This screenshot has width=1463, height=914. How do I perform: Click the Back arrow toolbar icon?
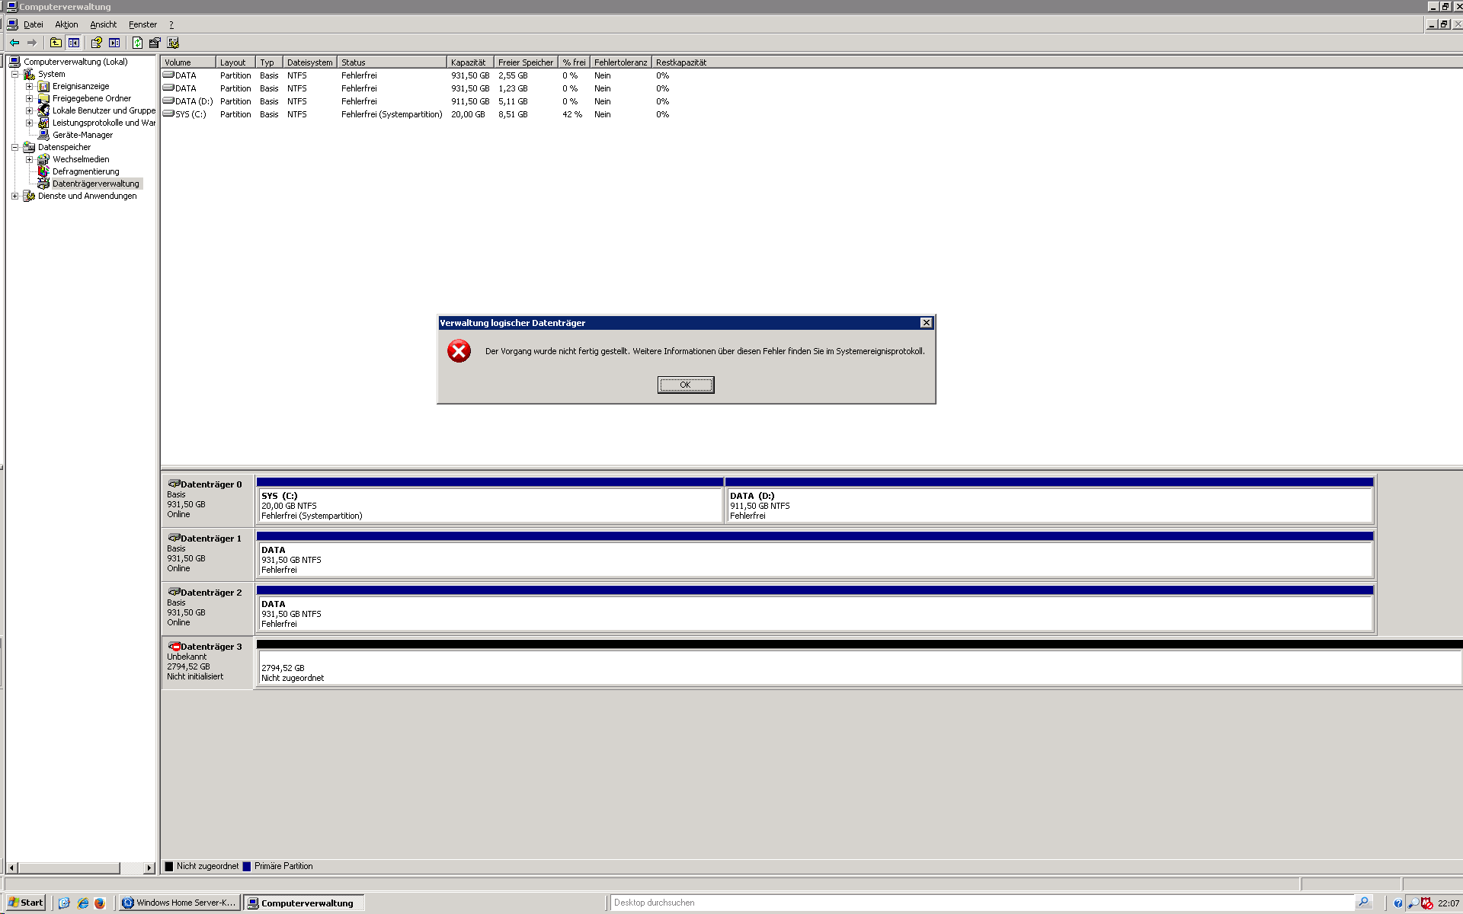click(x=14, y=43)
